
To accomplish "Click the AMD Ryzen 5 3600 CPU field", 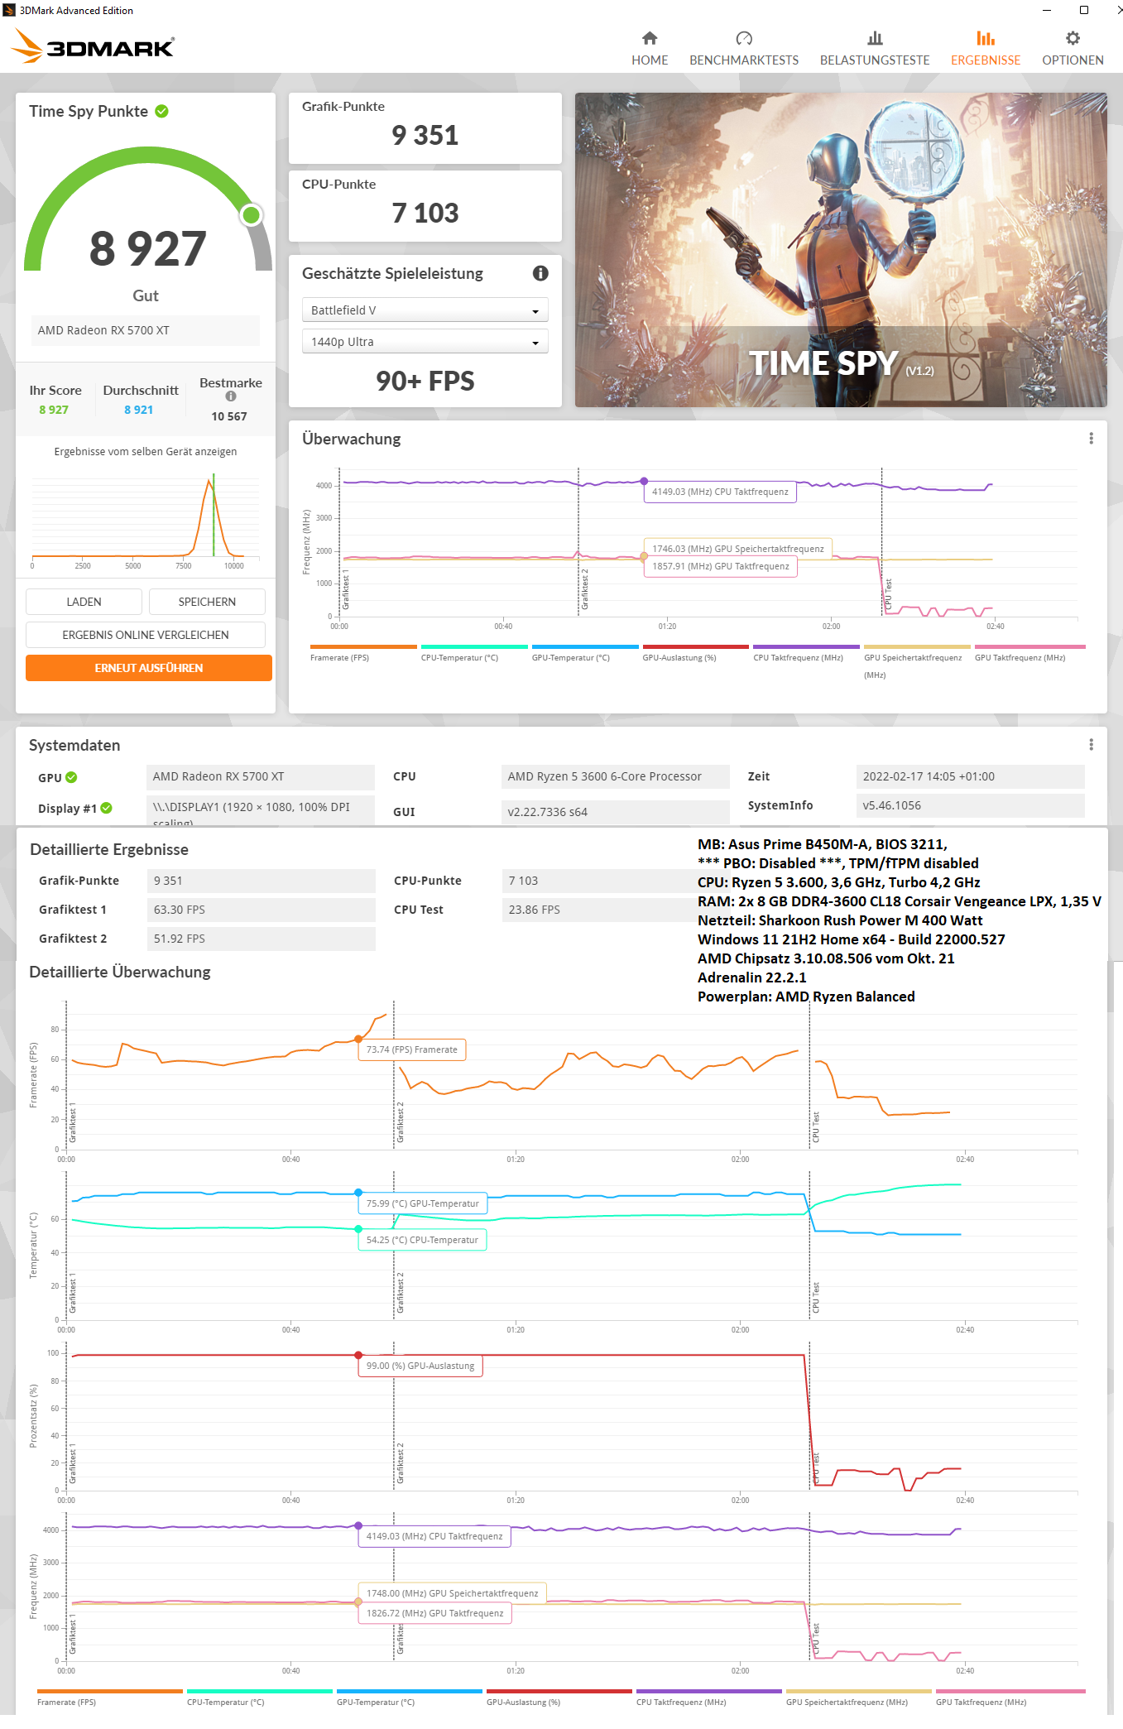I will (615, 776).
